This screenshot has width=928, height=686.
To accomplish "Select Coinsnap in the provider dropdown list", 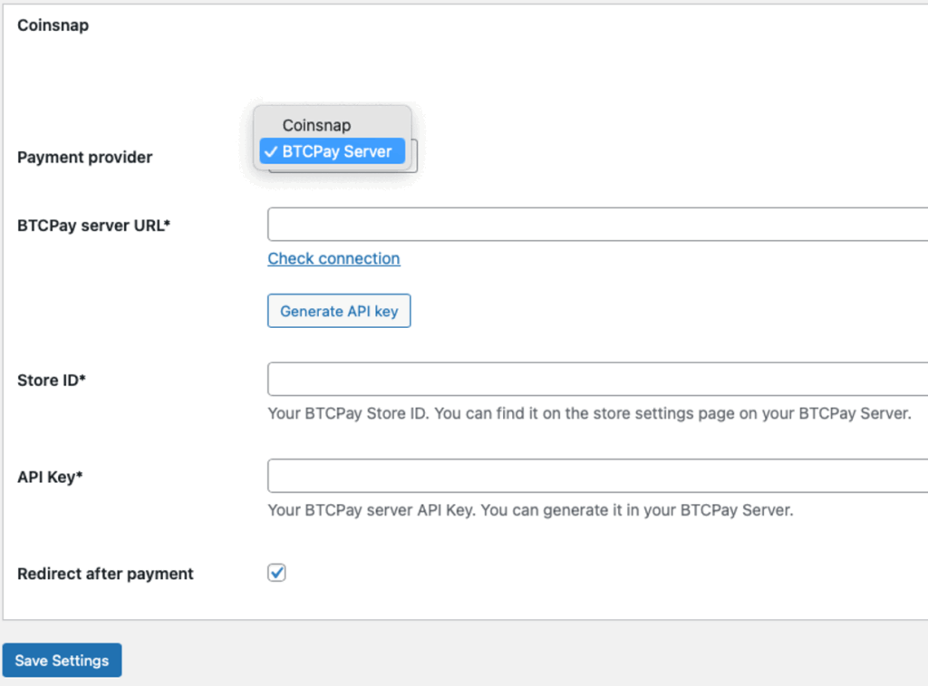I will [x=316, y=125].
